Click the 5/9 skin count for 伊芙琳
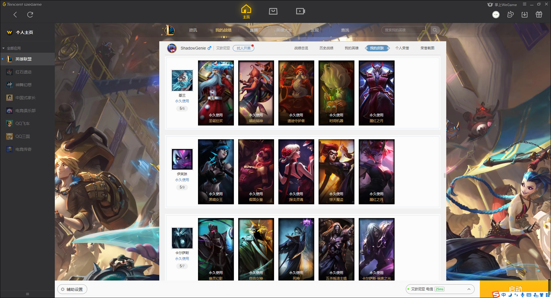The width and height of the screenshot is (551, 298). pyautogui.click(x=182, y=187)
